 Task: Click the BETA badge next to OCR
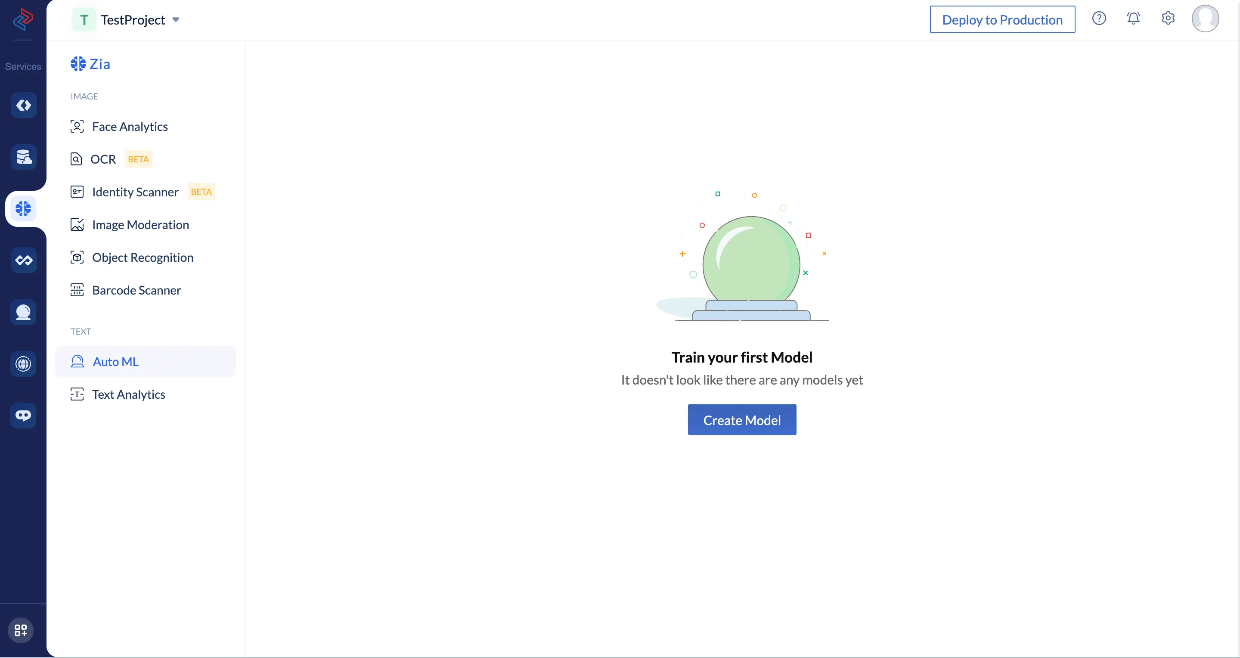138,159
